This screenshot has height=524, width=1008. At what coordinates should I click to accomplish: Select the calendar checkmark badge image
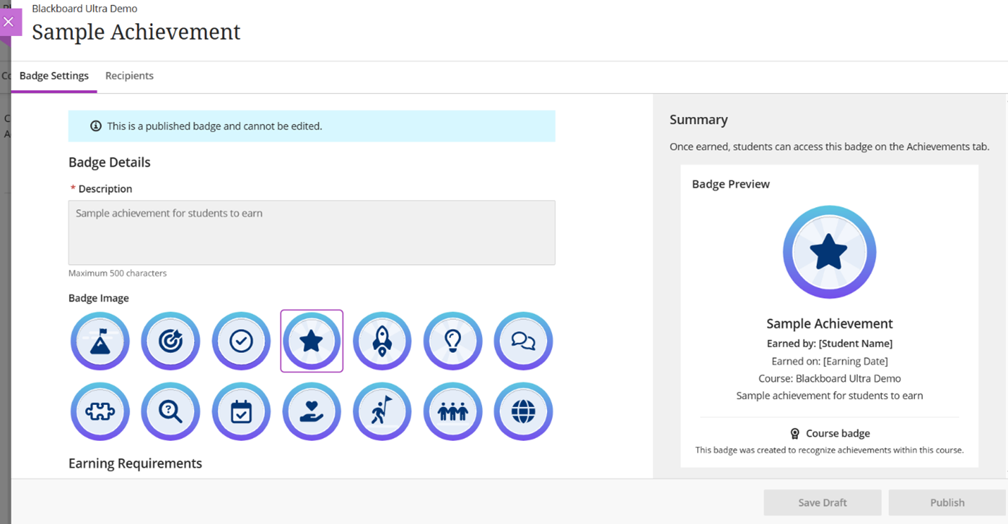(x=241, y=412)
